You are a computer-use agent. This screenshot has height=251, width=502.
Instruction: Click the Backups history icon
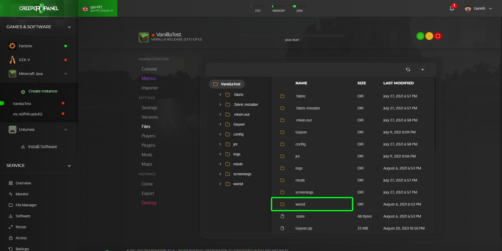tap(11, 249)
